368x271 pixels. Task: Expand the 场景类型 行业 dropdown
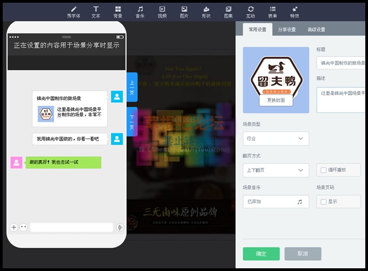click(x=276, y=138)
